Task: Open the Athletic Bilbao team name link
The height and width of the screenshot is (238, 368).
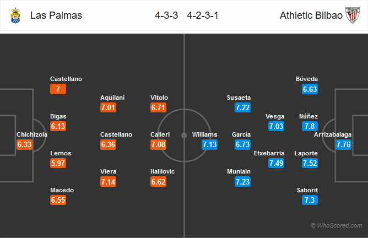Action: point(311,15)
